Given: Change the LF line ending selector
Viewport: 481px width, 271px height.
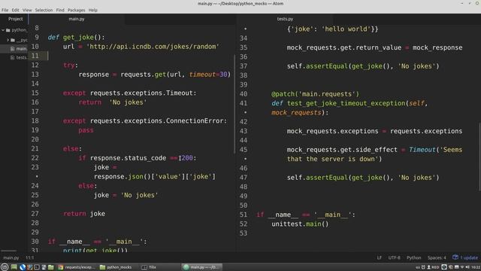Looking at the screenshot, I should coord(380,257).
